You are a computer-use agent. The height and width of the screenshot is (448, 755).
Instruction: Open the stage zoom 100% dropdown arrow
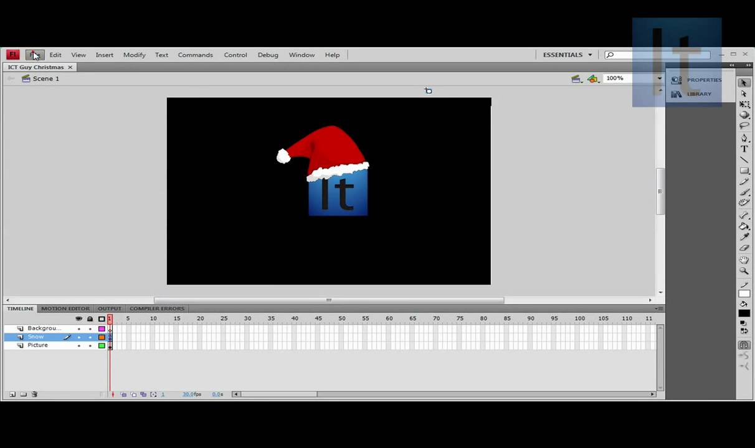coord(659,78)
